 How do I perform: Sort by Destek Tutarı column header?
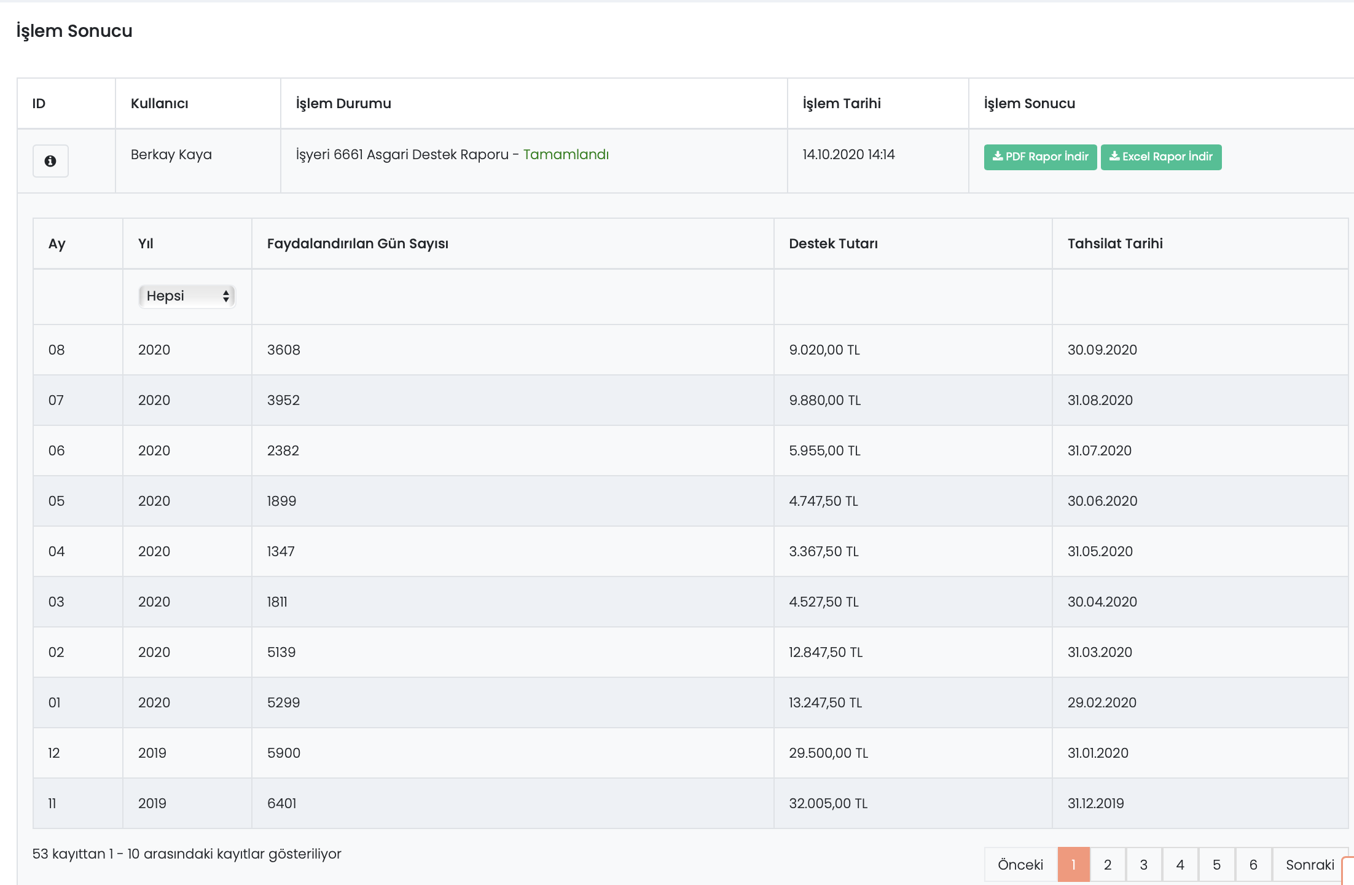pos(833,244)
